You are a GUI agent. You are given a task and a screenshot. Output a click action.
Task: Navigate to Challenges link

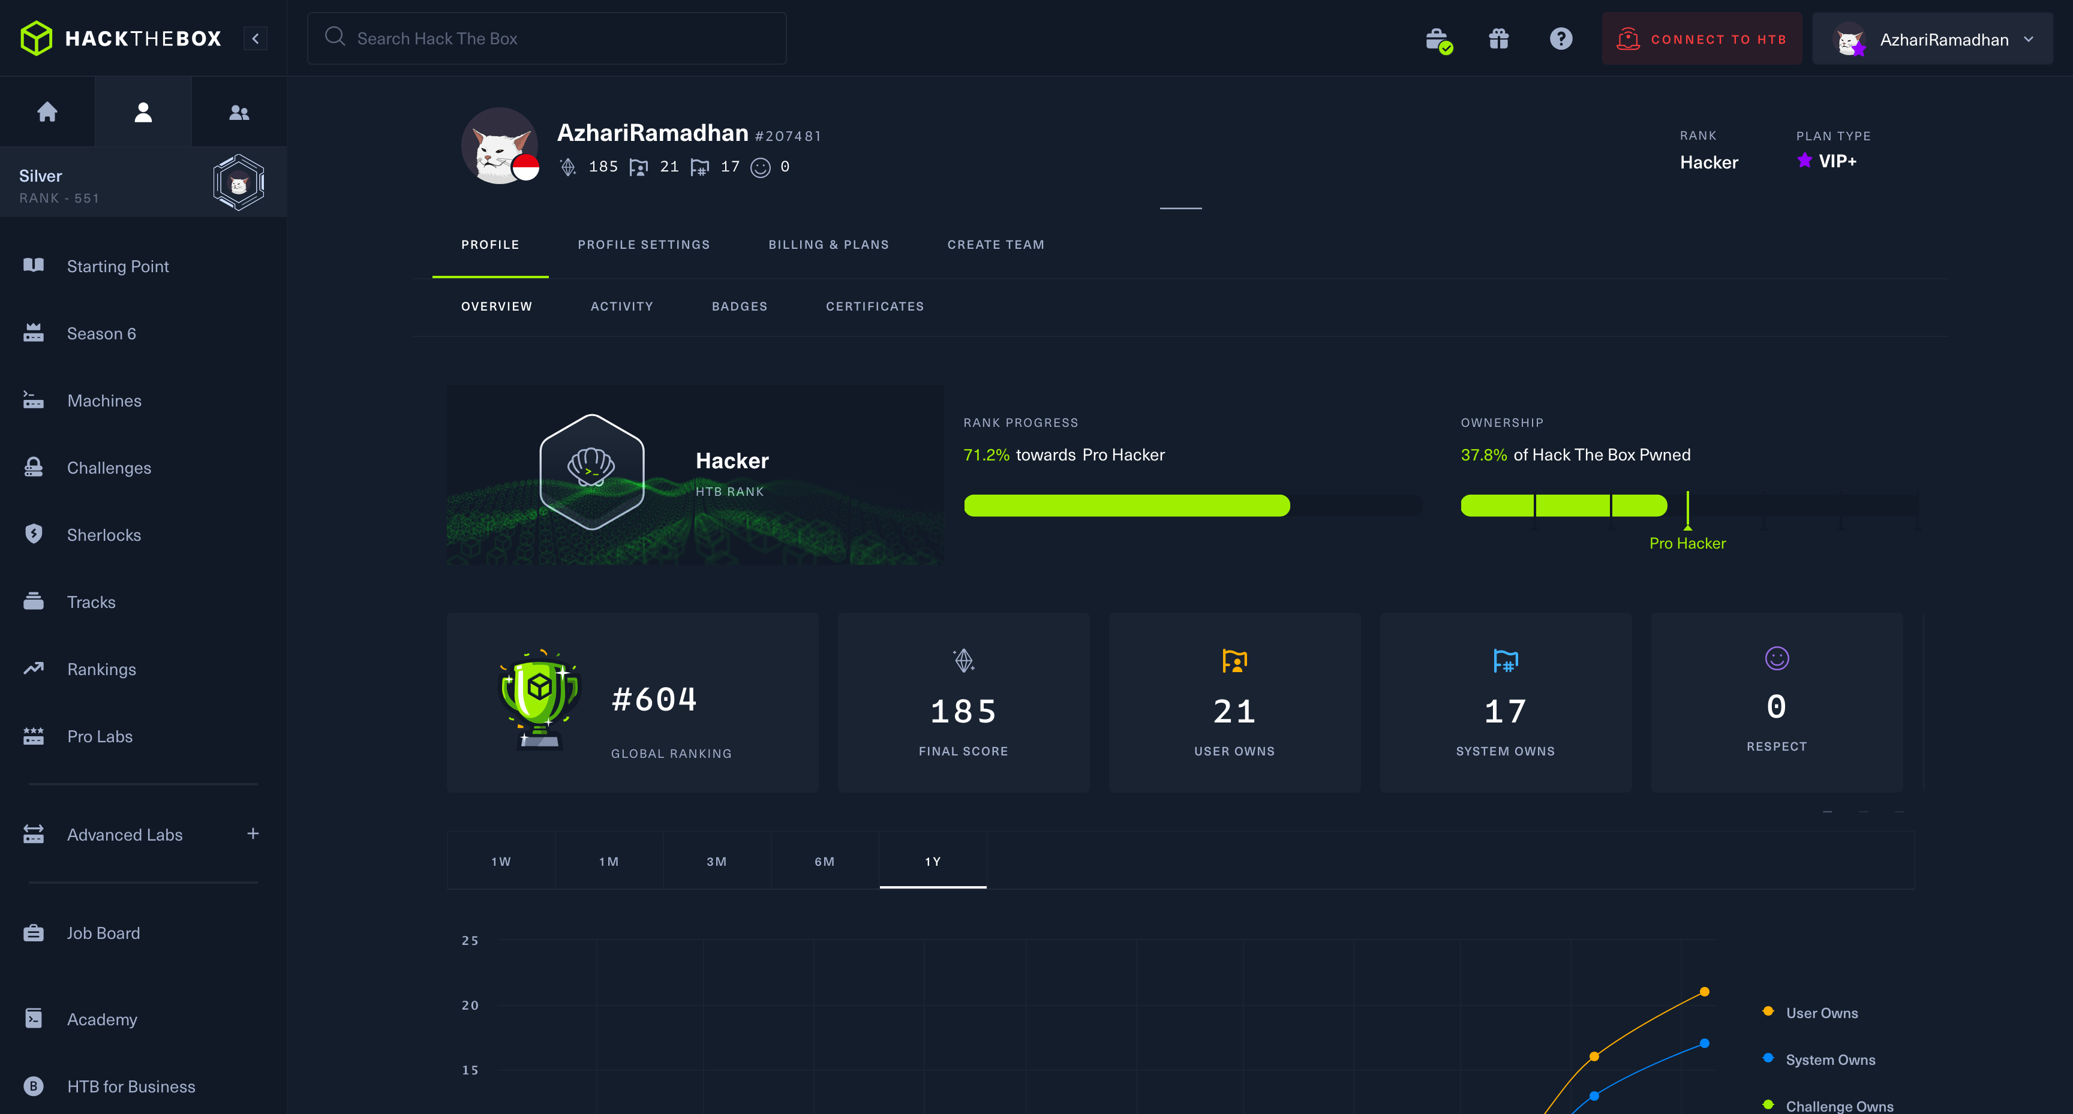pyautogui.click(x=109, y=468)
